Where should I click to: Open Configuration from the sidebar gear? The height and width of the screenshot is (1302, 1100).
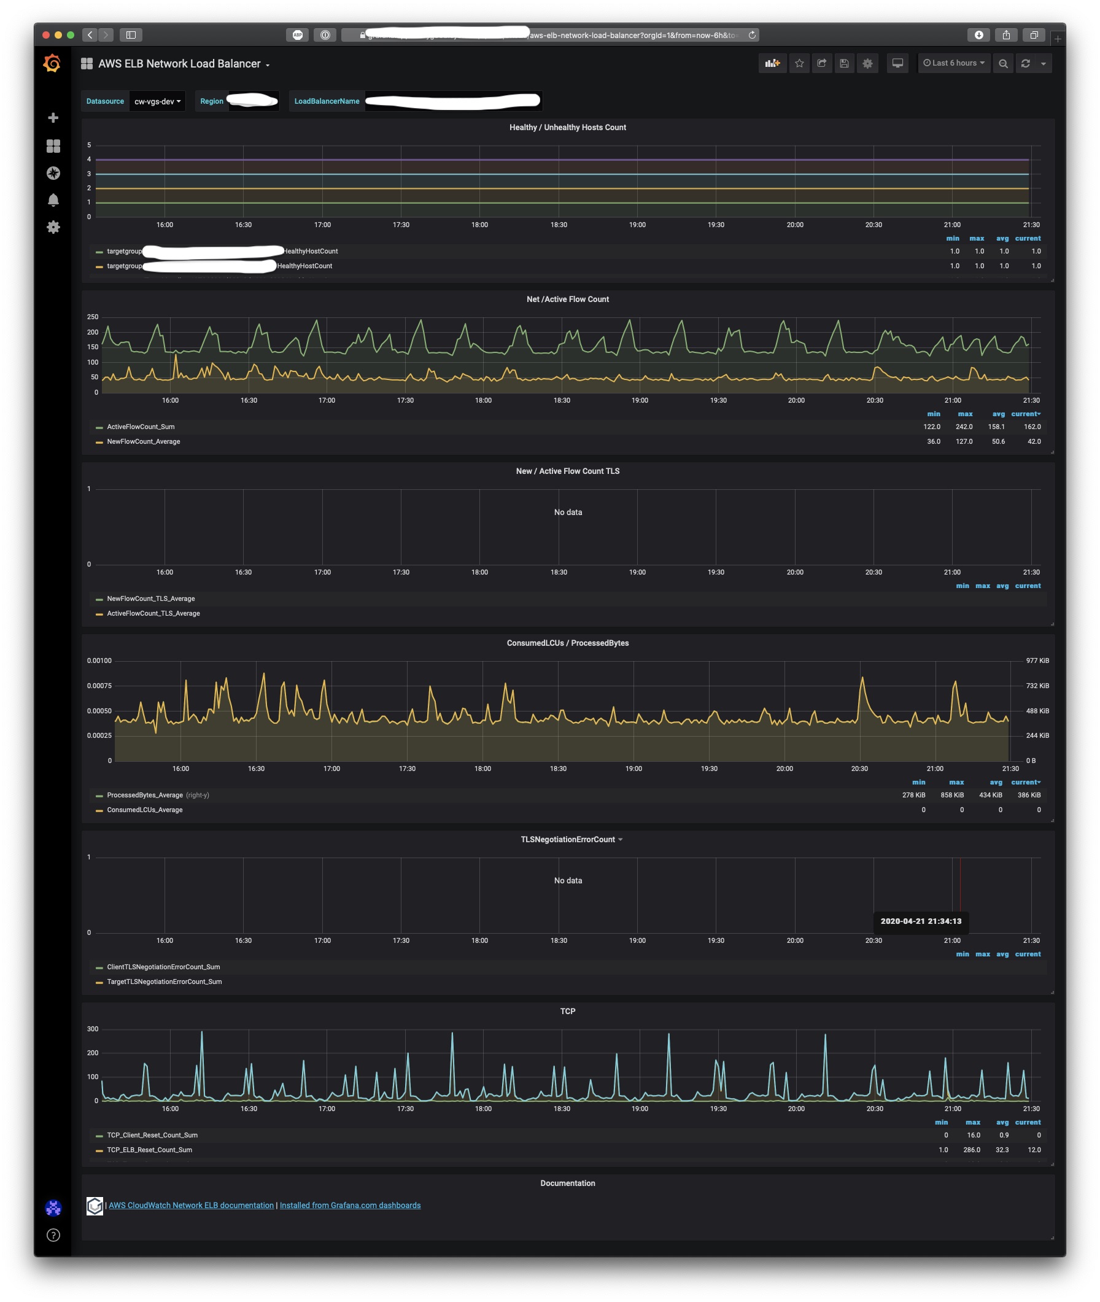click(53, 227)
